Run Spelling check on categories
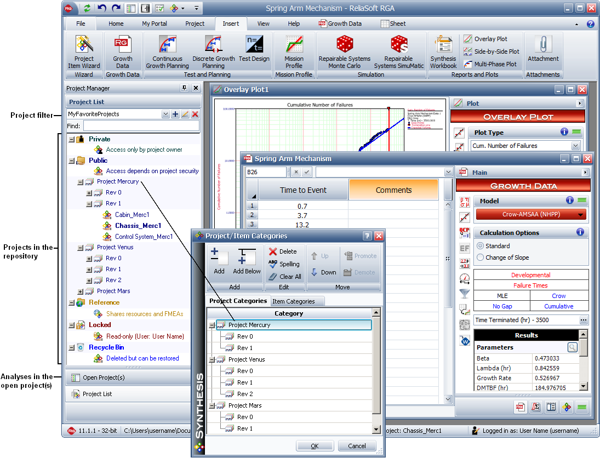This screenshot has width=600, height=458. coord(284,264)
